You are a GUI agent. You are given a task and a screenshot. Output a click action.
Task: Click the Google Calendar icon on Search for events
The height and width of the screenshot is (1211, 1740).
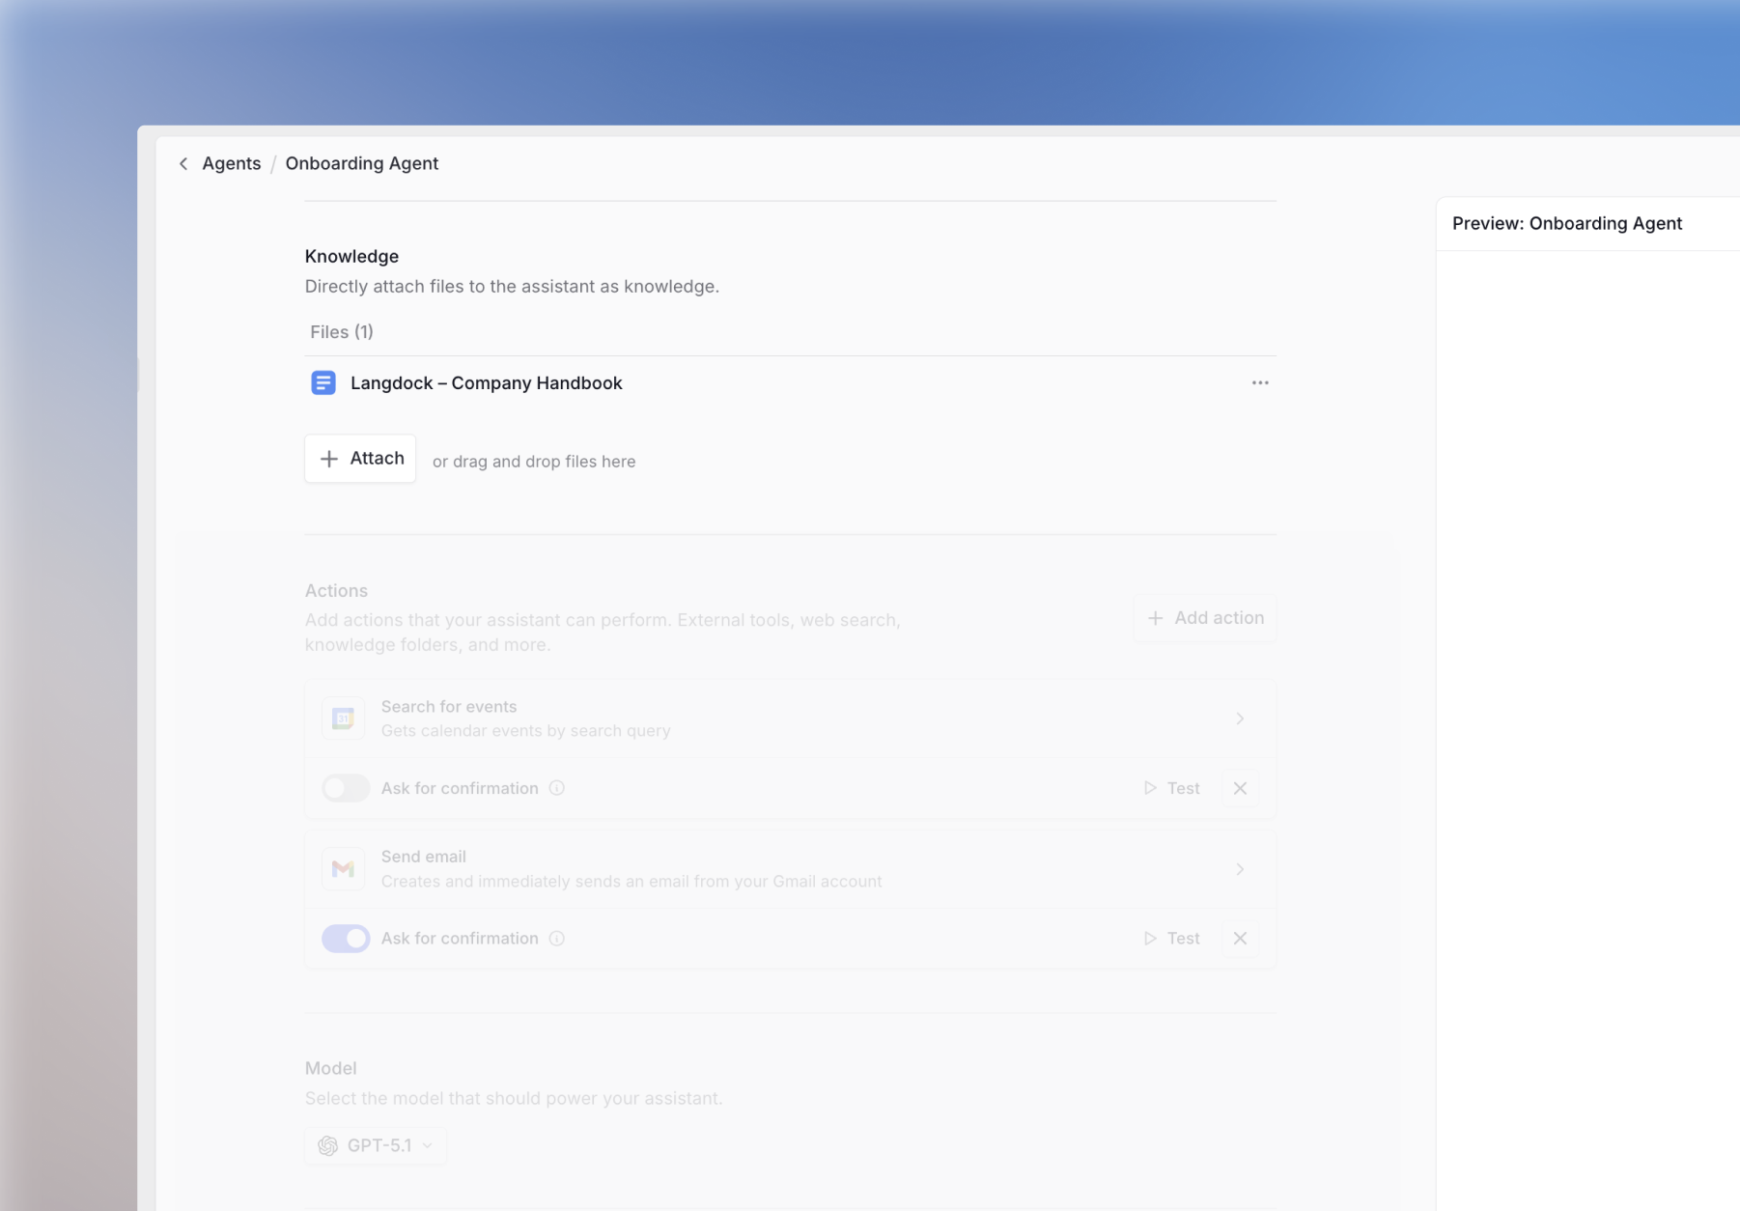coord(343,718)
